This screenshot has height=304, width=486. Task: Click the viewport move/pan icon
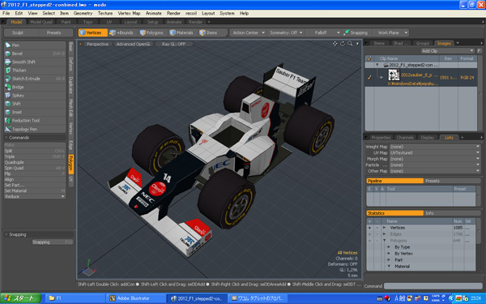pos(335,44)
